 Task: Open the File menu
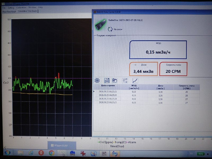(4, 8)
